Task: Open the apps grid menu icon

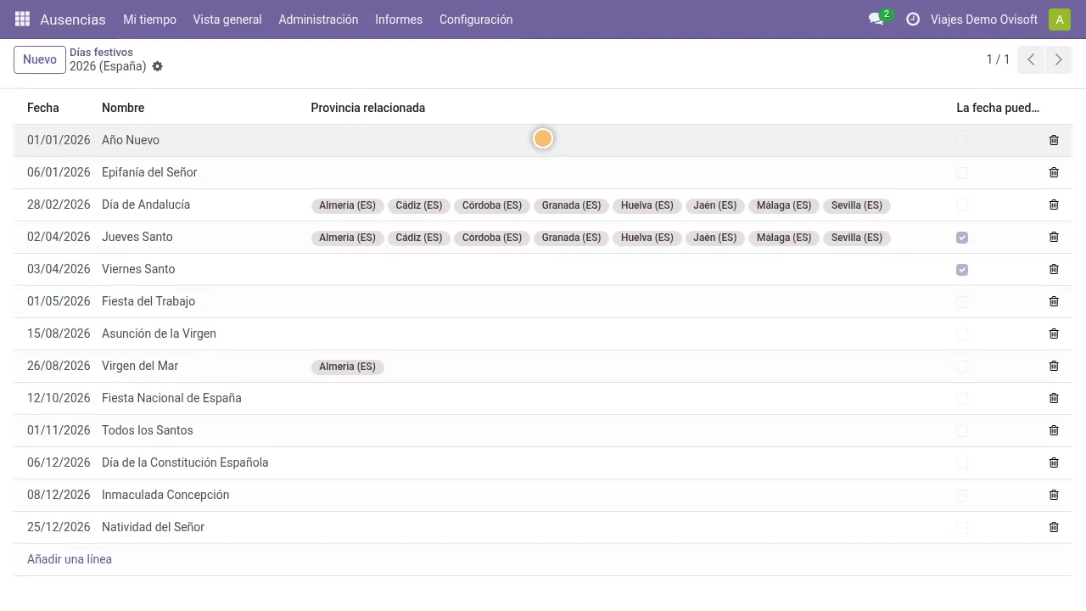Action: tap(22, 19)
